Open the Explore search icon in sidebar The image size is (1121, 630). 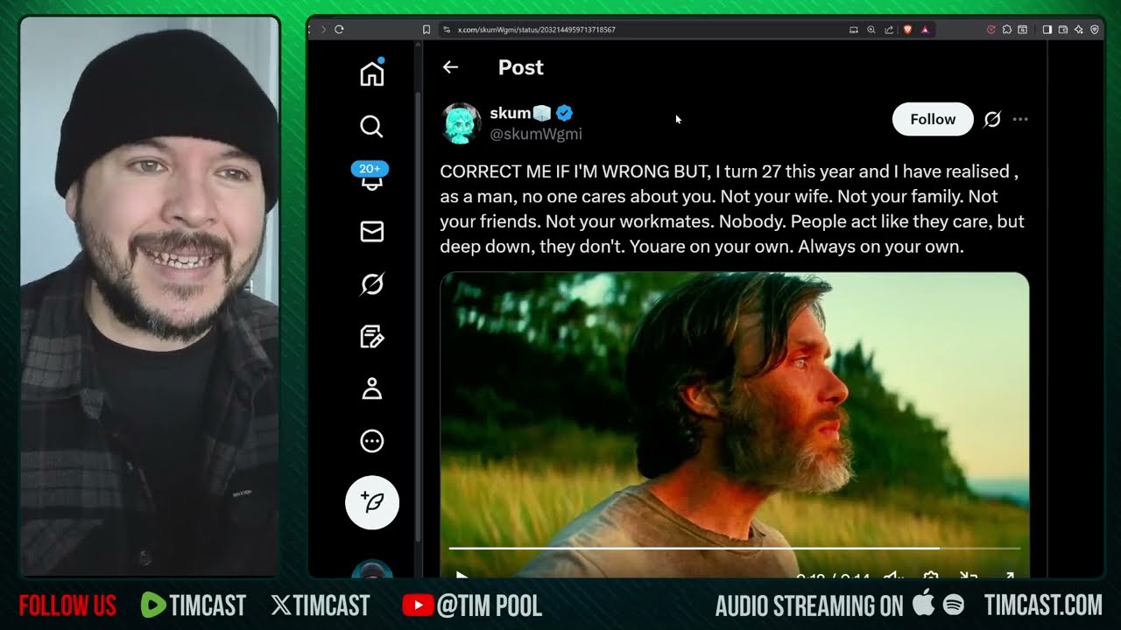pos(371,127)
